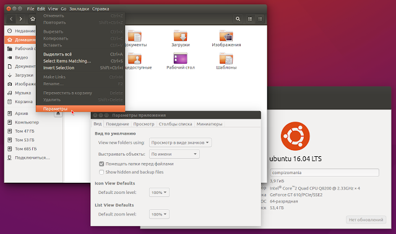Viewport: 396px width, 234px height.
Task: Open List View default zoom level dropdown
Action: pos(159,214)
